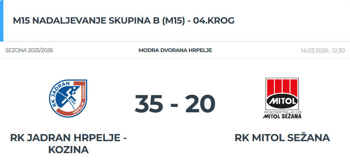
Task: Click the 12:30 kick-off time
Action: point(338,50)
